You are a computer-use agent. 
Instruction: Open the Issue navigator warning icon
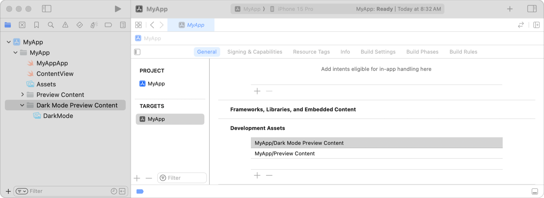pyautogui.click(x=65, y=25)
